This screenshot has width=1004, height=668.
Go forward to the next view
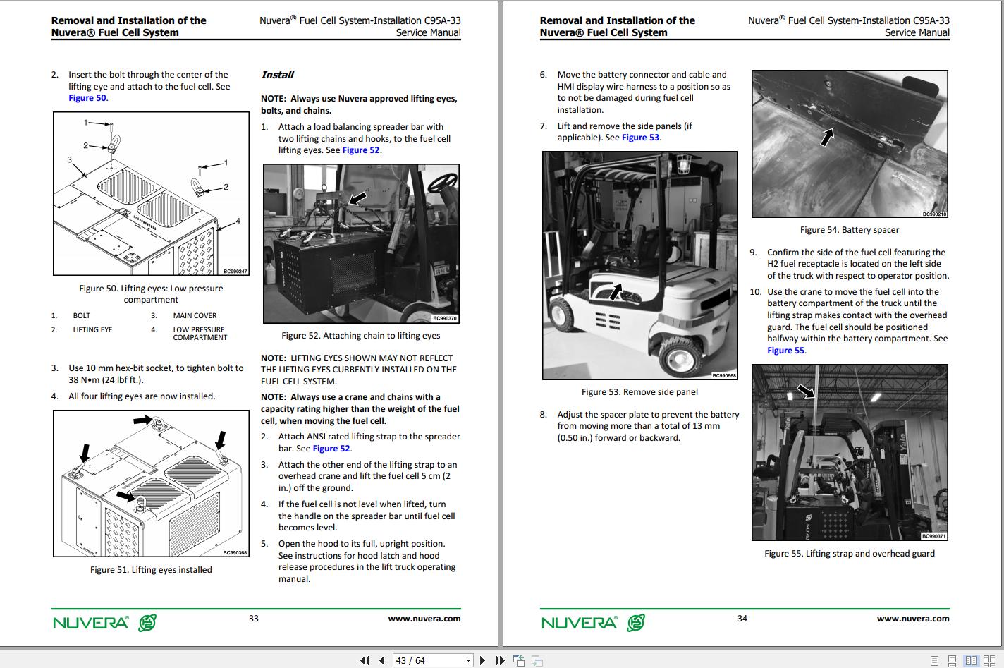537,660
